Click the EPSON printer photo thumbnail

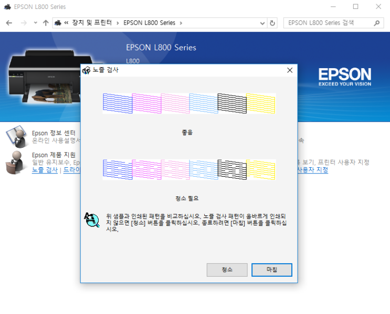tap(45, 77)
